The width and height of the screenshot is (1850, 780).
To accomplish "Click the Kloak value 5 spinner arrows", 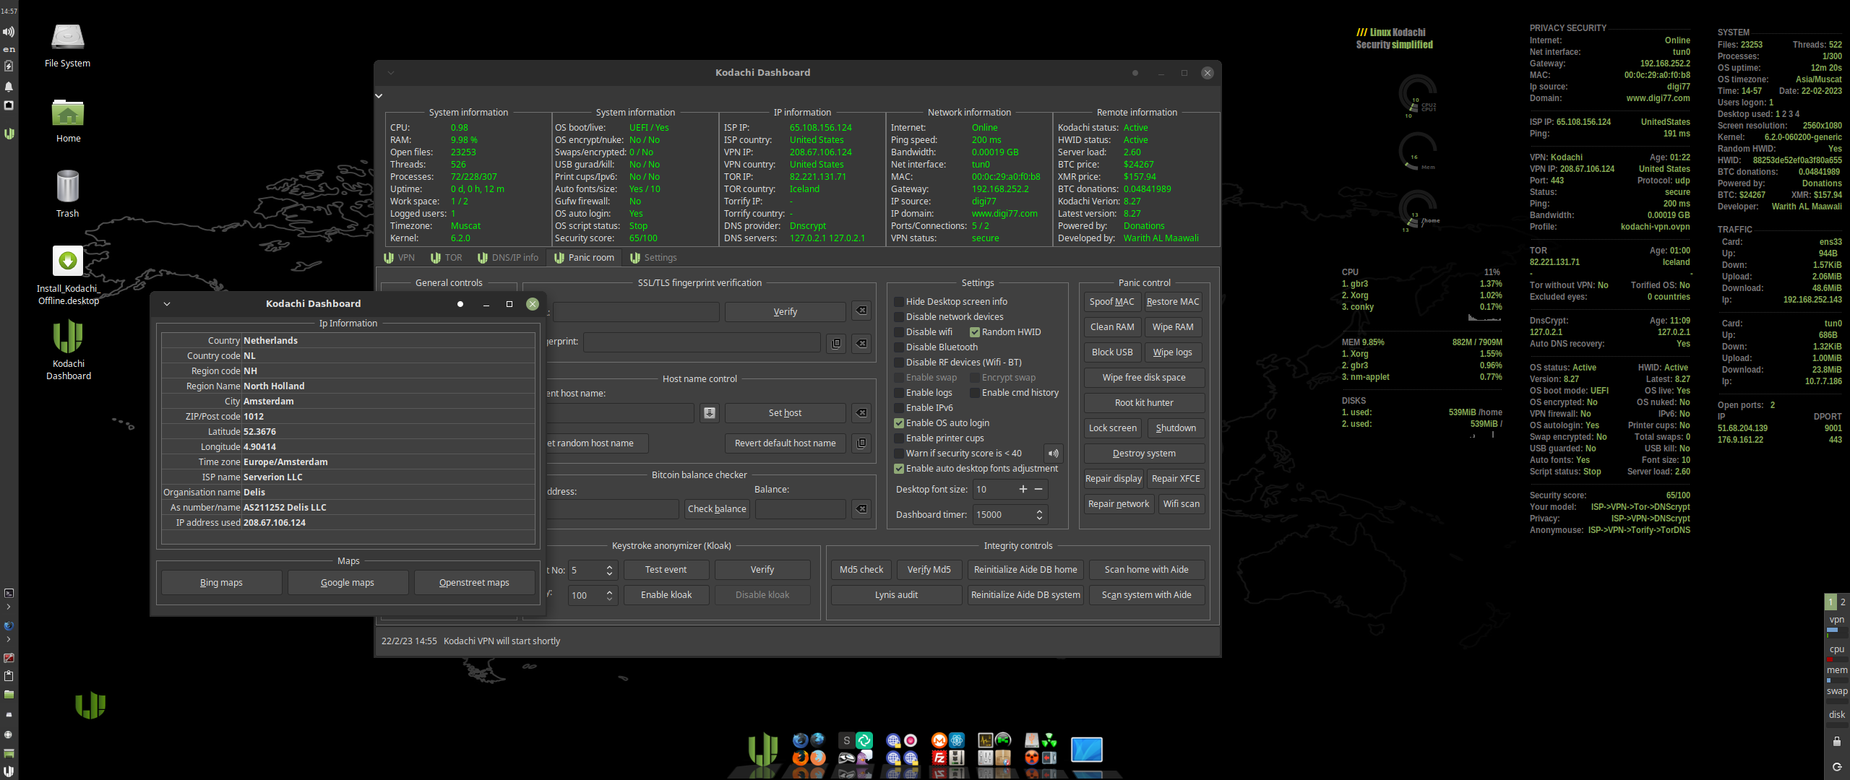I will pos(609,571).
